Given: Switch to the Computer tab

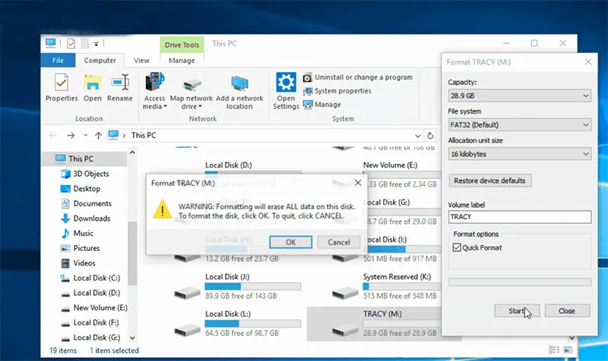Looking at the screenshot, I should coord(100,61).
